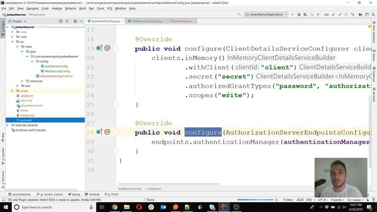This screenshot has height=212, width=377.
Task: Open the Terminal tool window
Action: (x=92, y=194)
